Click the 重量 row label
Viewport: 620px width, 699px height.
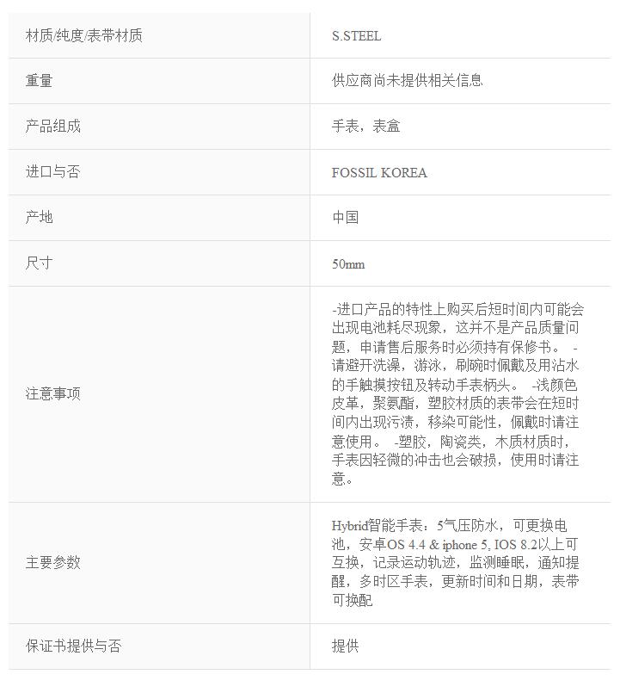tap(40, 81)
